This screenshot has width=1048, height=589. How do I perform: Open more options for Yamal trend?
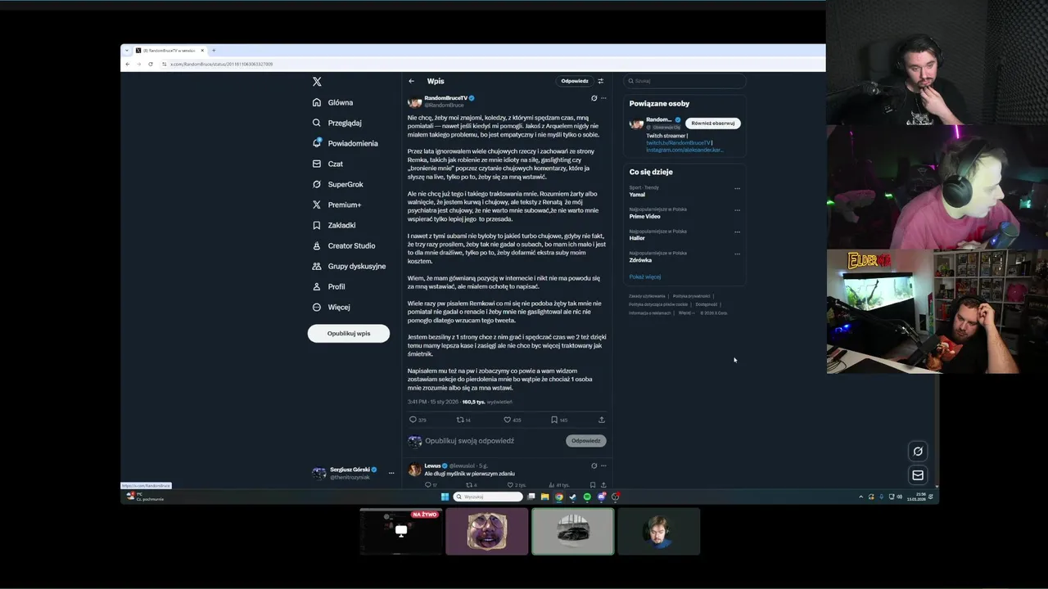(x=737, y=188)
